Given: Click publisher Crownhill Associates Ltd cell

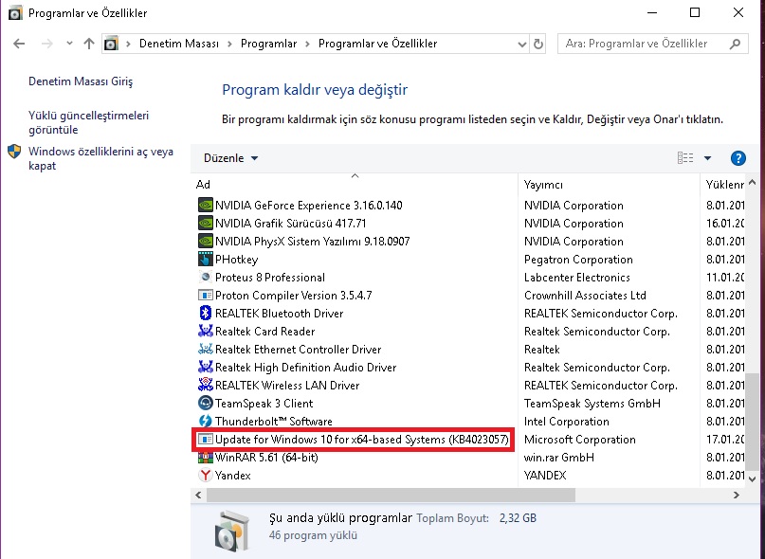Looking at the screenshot, I should [585, 295].
